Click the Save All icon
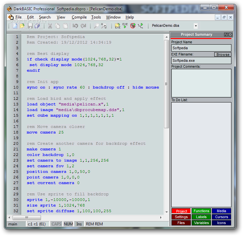Image resolution: width=243 pixels, height=236 pixels. click(x=37, y=26)
